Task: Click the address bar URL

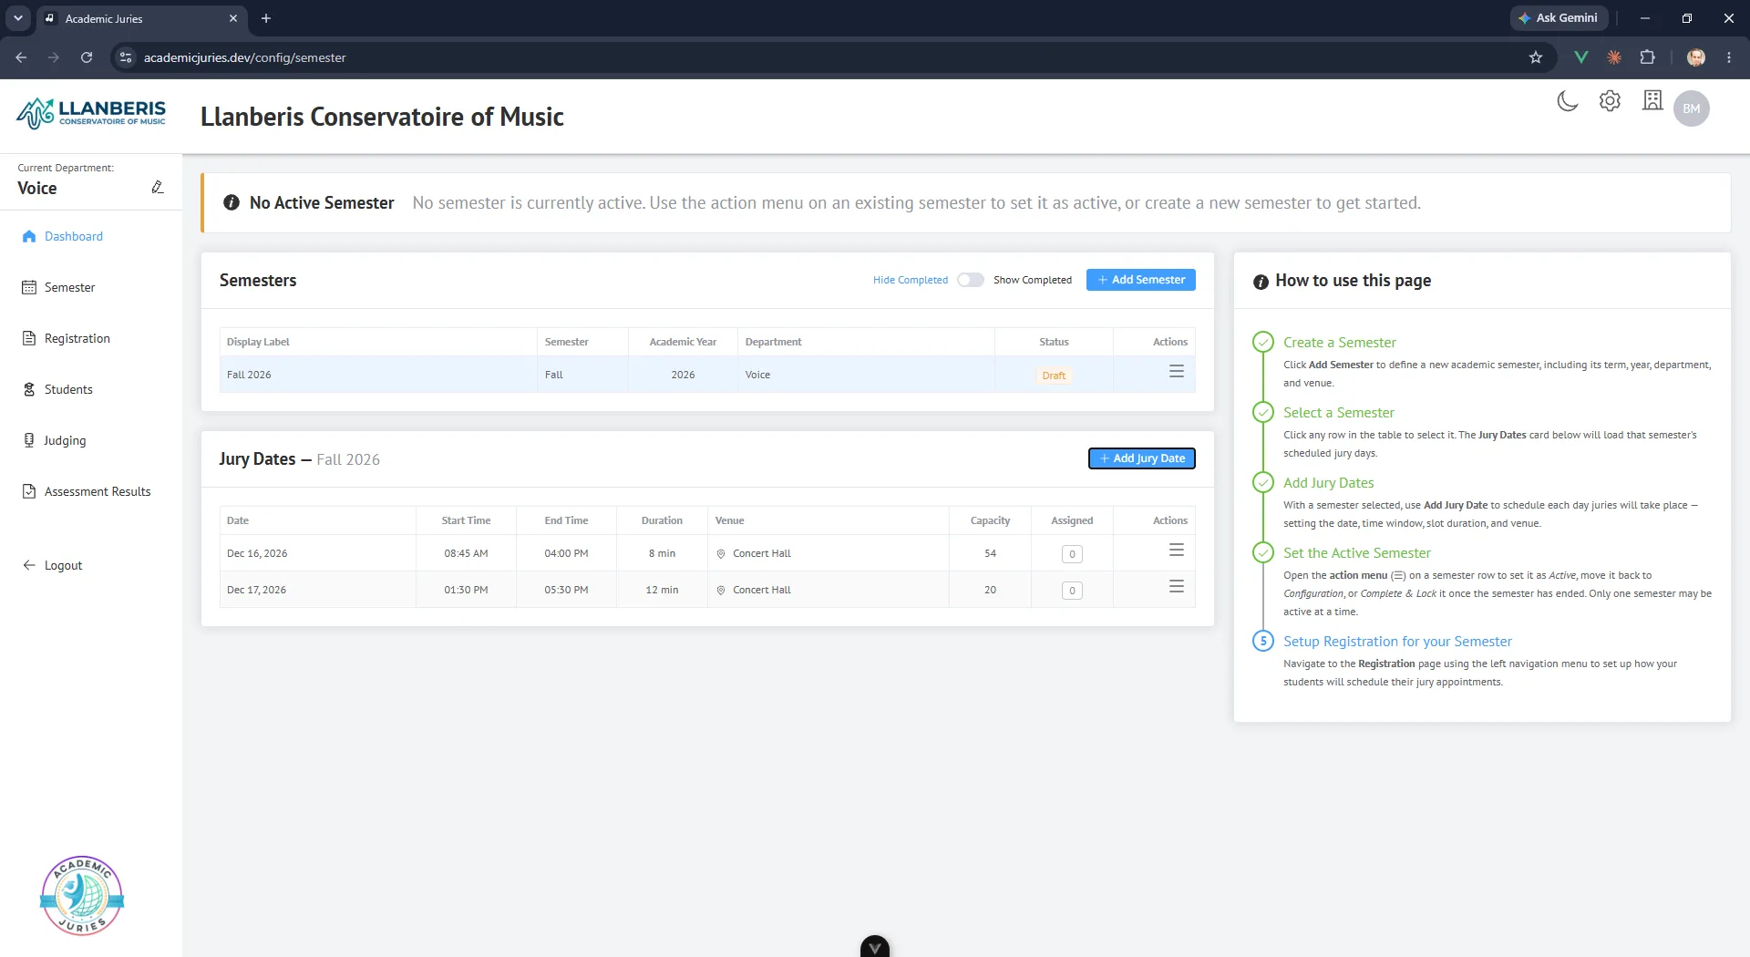Action: coord(244,57)
